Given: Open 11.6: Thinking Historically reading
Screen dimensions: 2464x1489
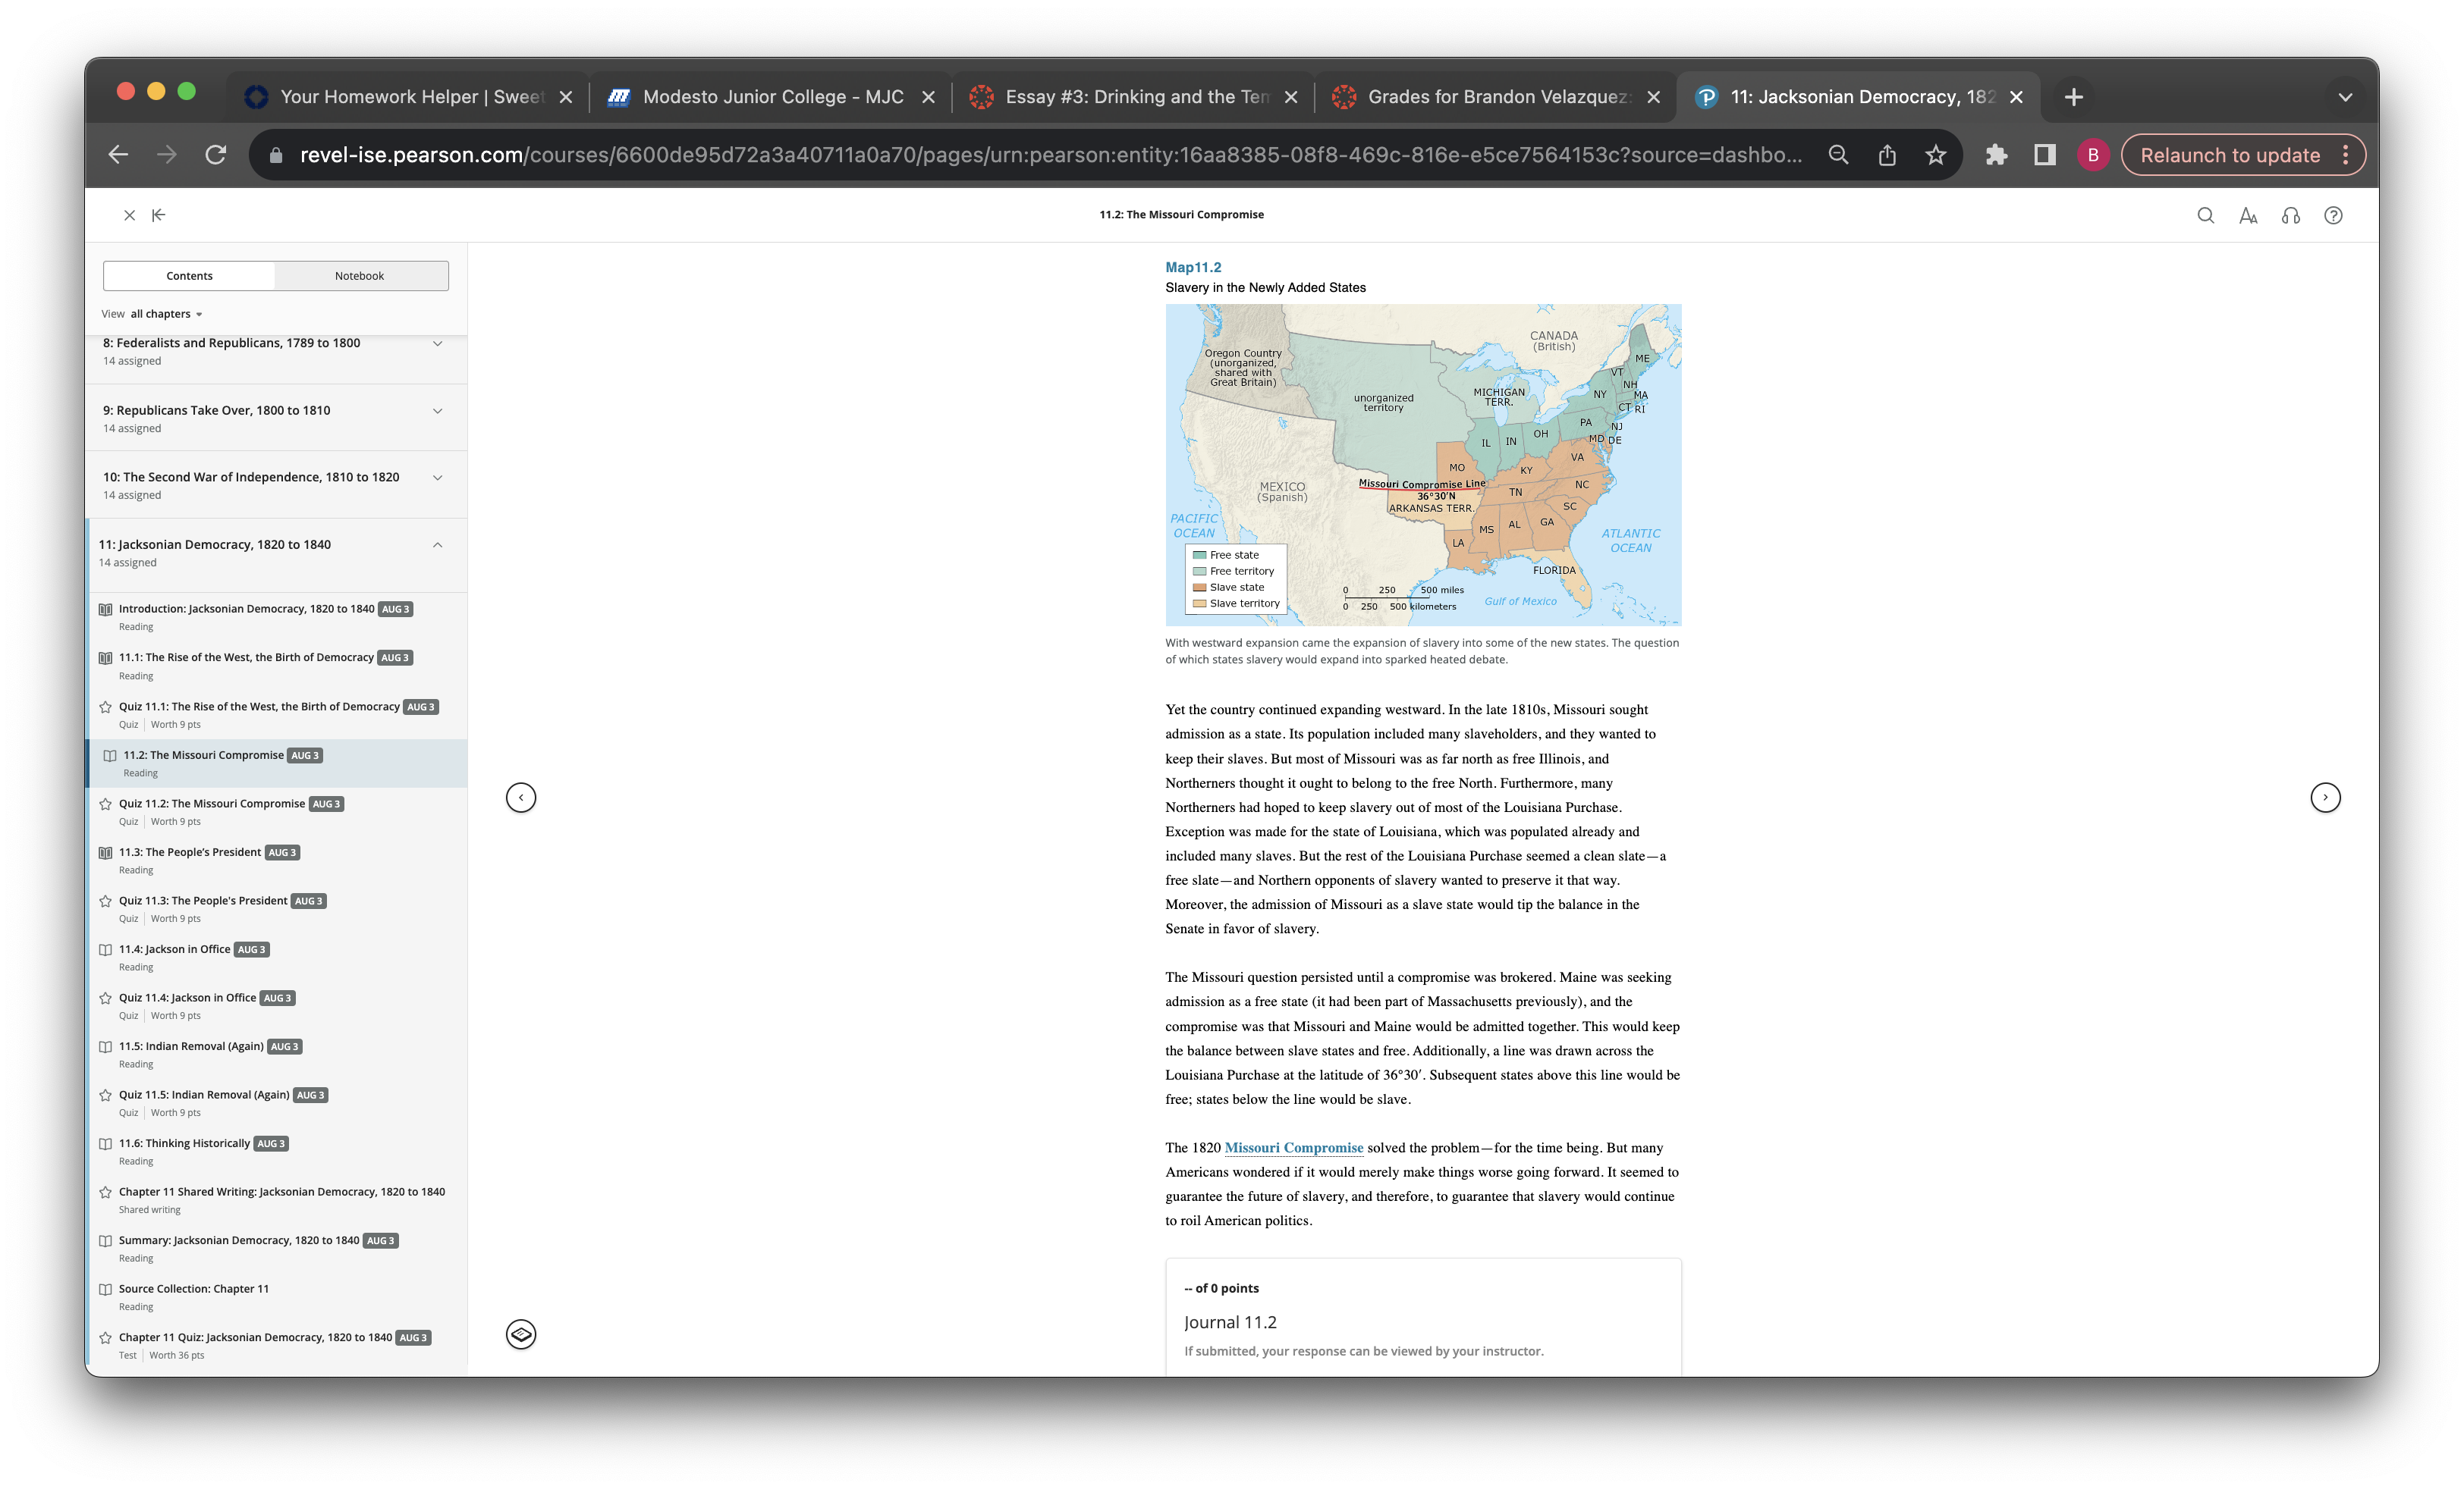Looking at the screenshot, I should click(x=184, y=1143).
